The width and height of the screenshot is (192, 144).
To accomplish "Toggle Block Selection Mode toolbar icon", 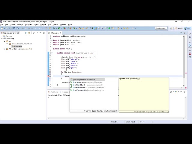I will click(x=102, y=28).
